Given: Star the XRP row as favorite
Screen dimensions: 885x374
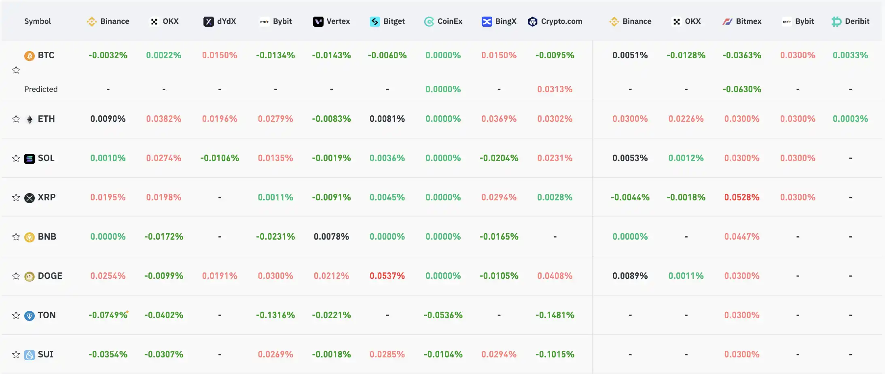Looking at the screenshot, I should coord(16,198).
